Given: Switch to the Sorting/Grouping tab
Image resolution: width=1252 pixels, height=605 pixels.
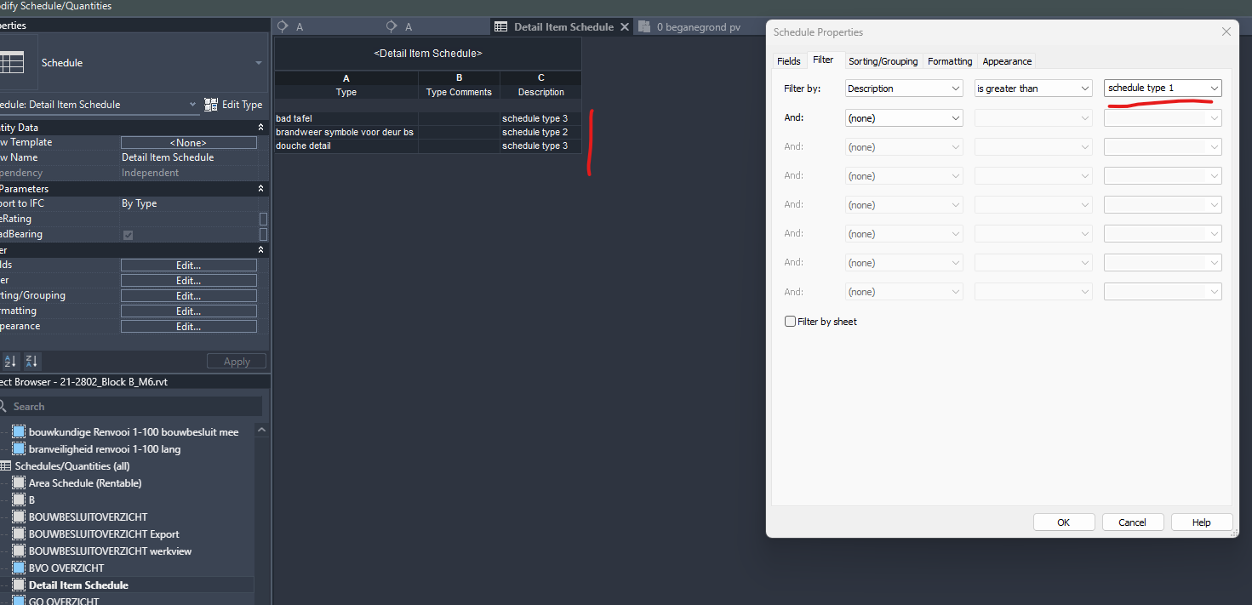Looking at the screenshot, I should point(883,60).
